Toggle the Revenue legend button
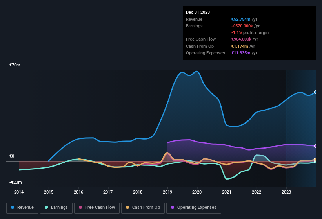The height and width of the screenshot is (219, 322). click(23, 208)
